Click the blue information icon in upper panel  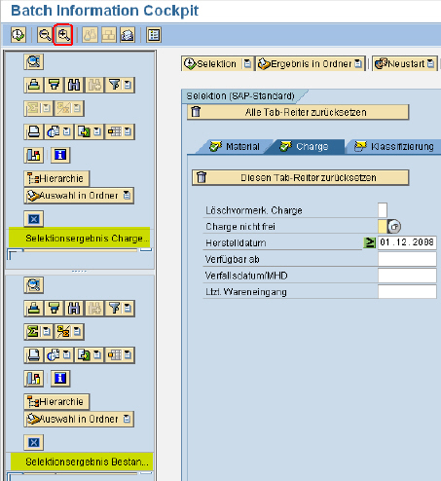[x=60, y=155]
